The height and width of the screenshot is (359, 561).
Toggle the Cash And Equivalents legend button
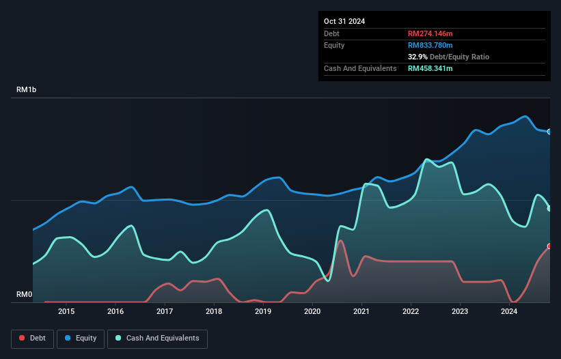click(157, 339)
